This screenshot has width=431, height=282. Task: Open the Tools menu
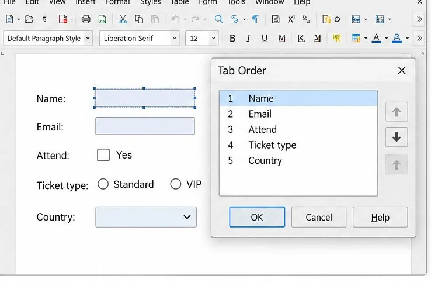(237, 2)
